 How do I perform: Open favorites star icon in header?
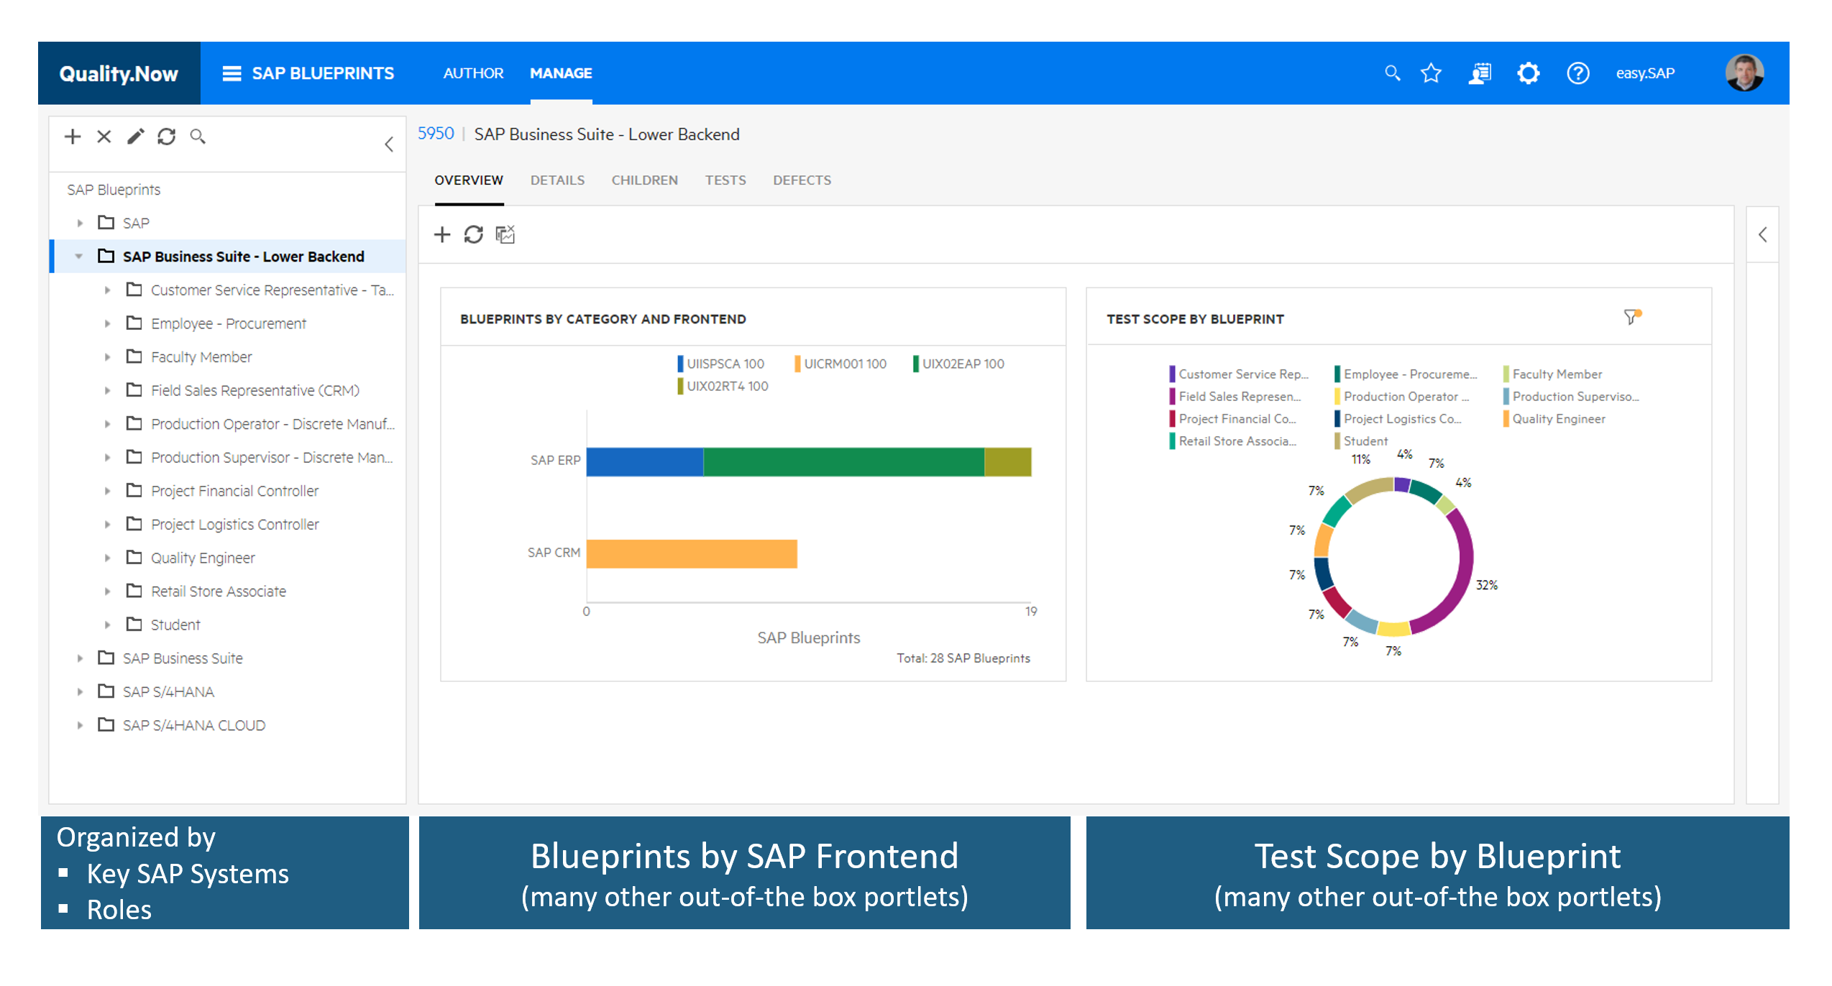point(1431,73)
